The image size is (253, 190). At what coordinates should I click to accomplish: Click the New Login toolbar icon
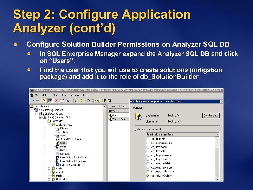coord(104,101)
